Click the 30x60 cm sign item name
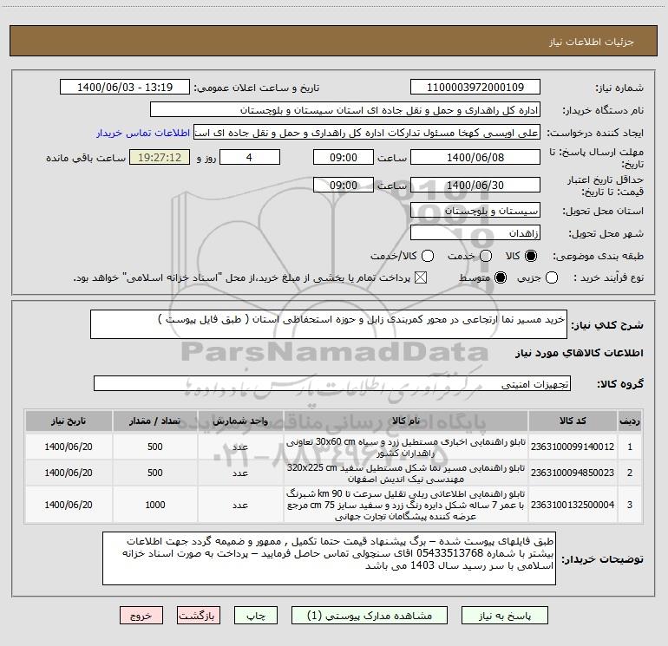This screenshot has height=646, width=668. click(x=406, y=447)
